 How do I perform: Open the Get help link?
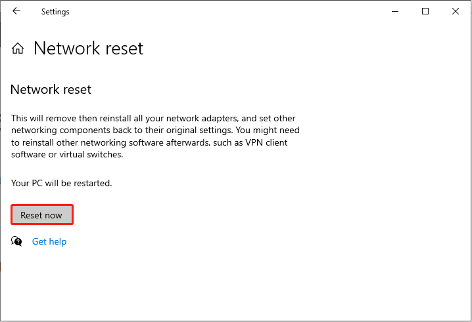pos(49,241)
